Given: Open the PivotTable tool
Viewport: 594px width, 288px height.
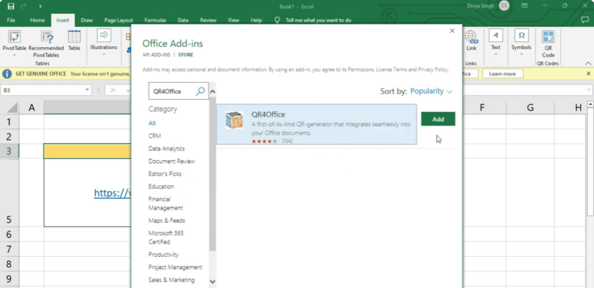Looking at the screenshot, I should (15, 44).
